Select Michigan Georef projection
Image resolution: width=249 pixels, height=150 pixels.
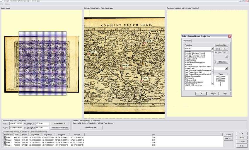tap(191, 59)
